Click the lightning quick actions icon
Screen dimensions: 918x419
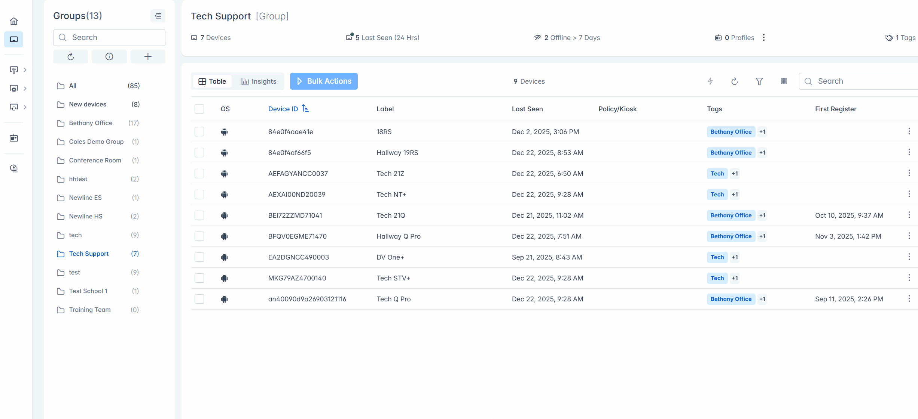point(710,81)
